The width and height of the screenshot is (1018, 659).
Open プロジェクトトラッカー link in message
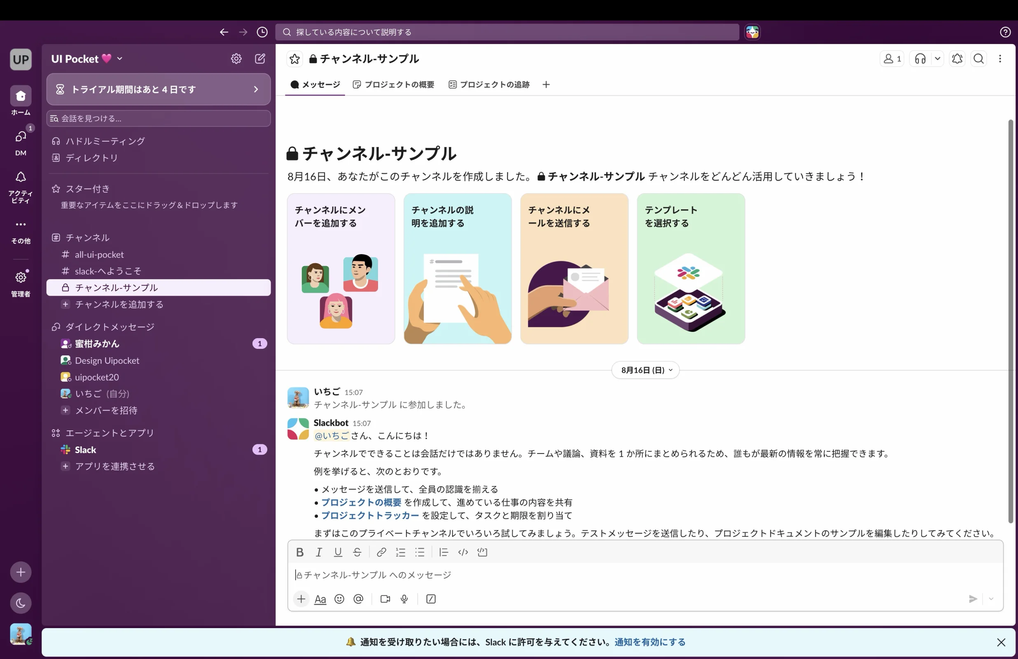(x=370, y=515)
